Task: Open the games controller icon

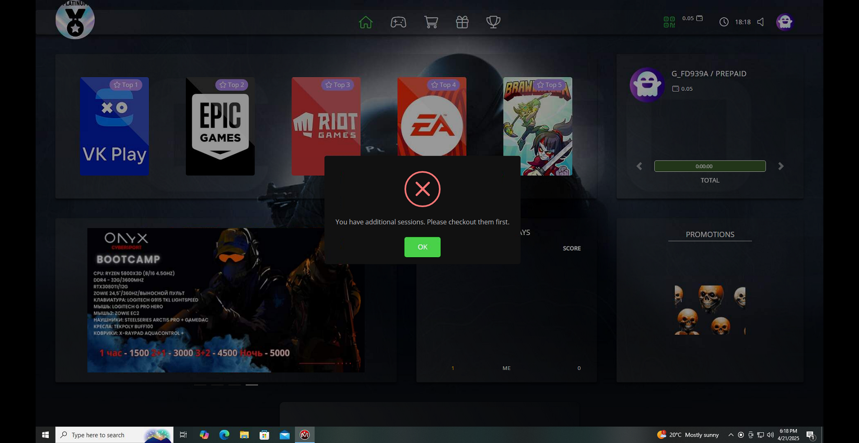Action: (398, 22)
